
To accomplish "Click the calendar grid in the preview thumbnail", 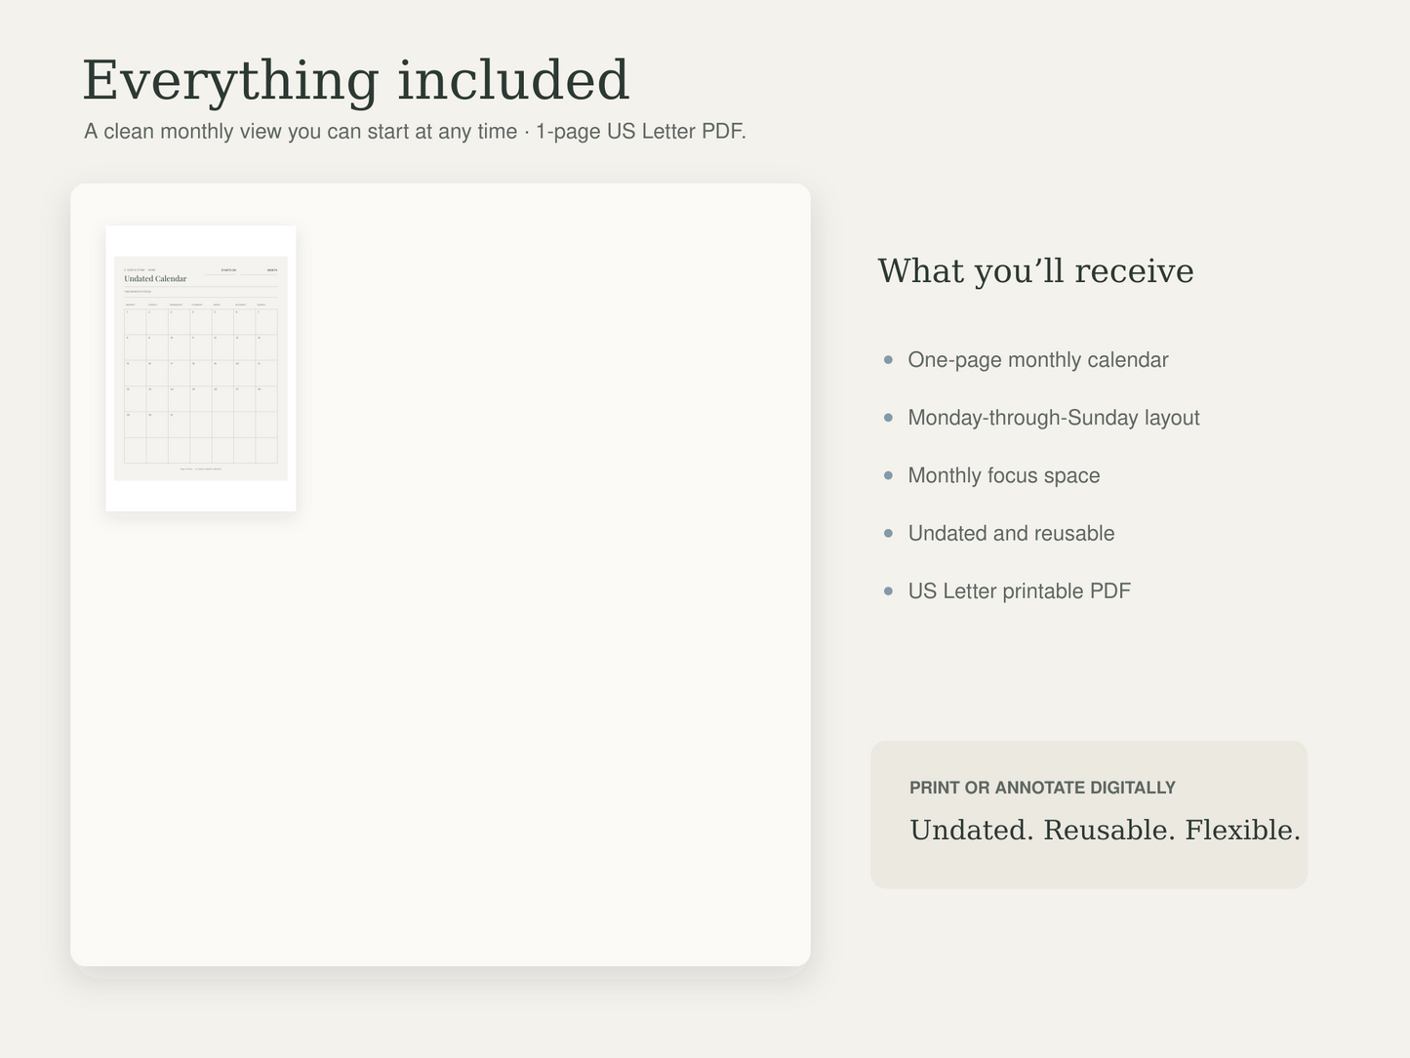I will point(201,386).
